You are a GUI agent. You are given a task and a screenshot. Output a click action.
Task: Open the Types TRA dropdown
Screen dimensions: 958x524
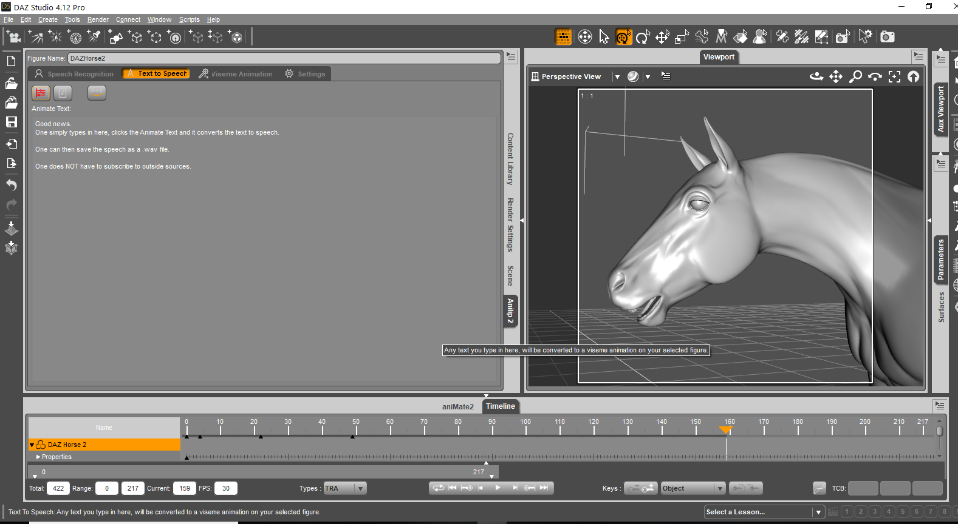point(345,488)
